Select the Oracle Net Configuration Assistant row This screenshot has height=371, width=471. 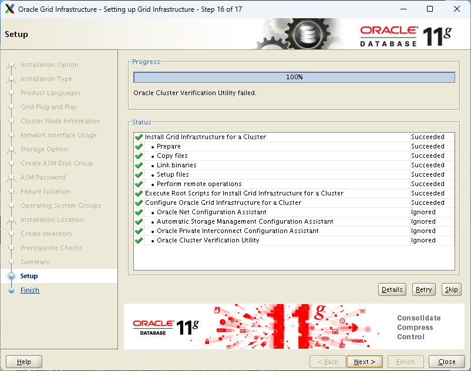294,213
